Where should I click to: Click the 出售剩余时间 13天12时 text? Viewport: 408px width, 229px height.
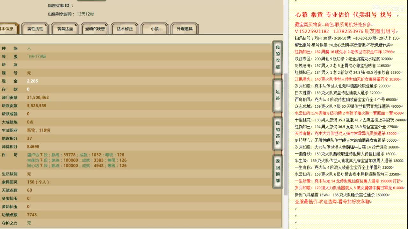pos(71,14)
